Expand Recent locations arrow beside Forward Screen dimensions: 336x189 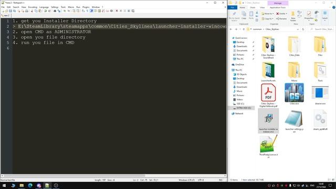[240, 29]
